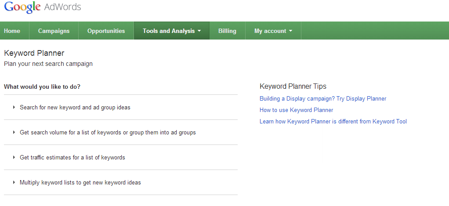
Task: Click 'Plan your next search campaign' subtitle
Action: (x=48, y=64)
